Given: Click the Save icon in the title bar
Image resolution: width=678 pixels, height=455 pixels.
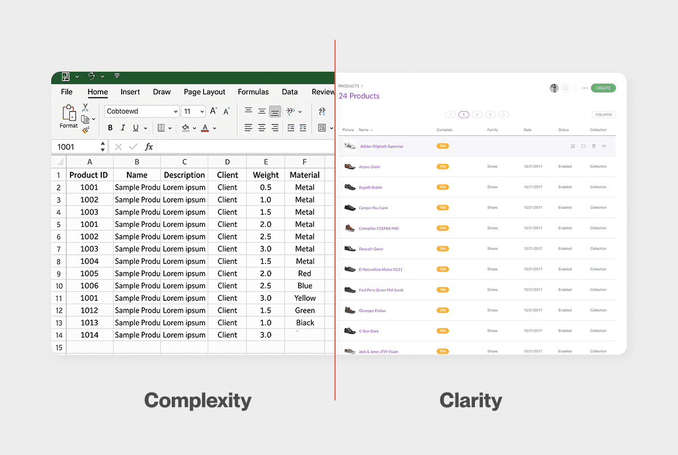Looking at the screenshot, I should coord(66,77).
